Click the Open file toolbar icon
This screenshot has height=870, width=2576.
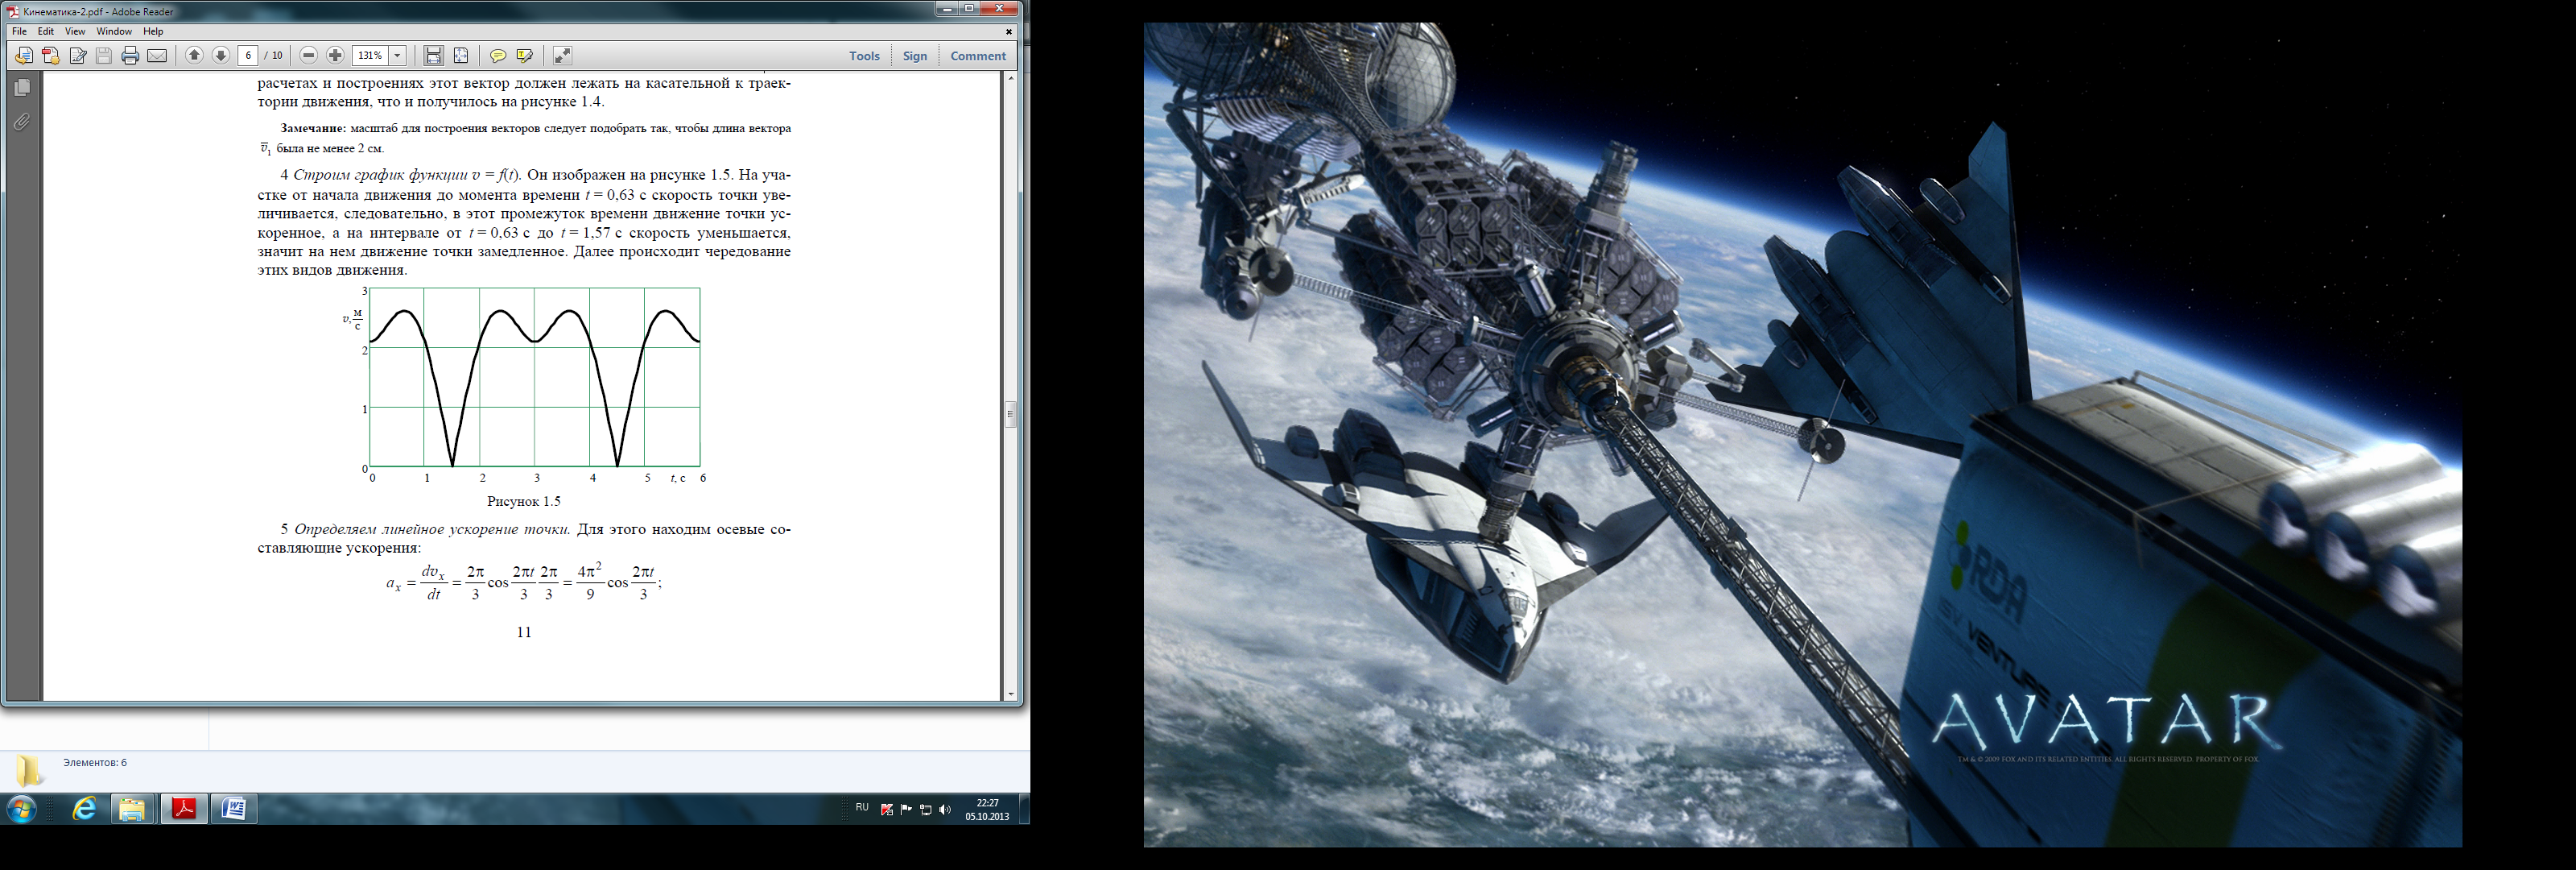point(24,56)
